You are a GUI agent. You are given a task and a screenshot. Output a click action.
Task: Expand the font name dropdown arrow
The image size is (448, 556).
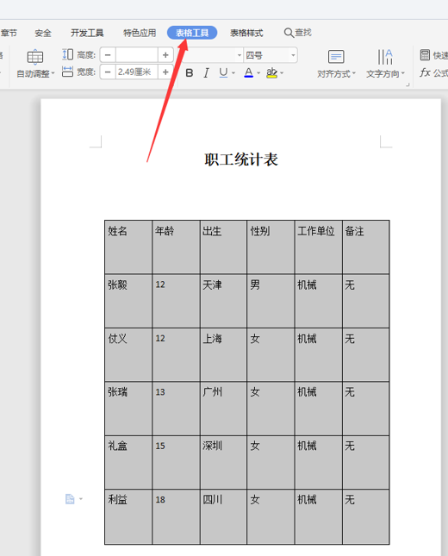point(240,55)
